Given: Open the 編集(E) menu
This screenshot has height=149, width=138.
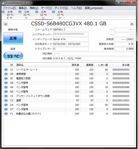Looking at the screenshot, I should point(23,8).
